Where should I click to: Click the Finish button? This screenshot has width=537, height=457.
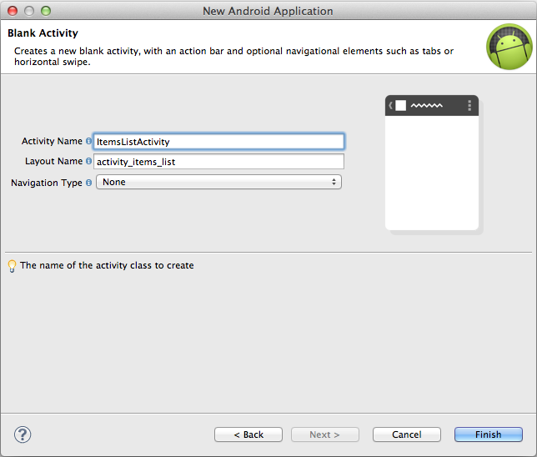(x=489, y=434)
